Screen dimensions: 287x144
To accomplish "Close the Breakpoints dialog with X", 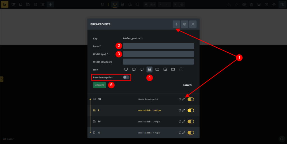I will coord(193,24).
